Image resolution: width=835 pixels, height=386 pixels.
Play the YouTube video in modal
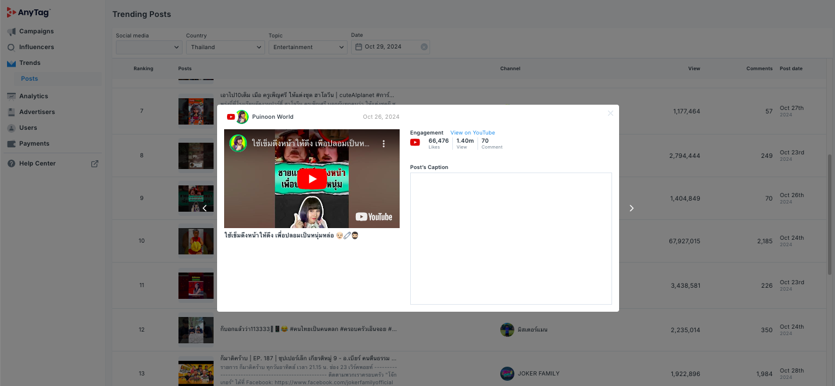[312, 179]
